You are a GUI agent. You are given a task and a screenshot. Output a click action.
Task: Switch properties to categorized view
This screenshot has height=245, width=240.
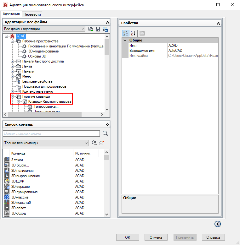pos(125,33)
